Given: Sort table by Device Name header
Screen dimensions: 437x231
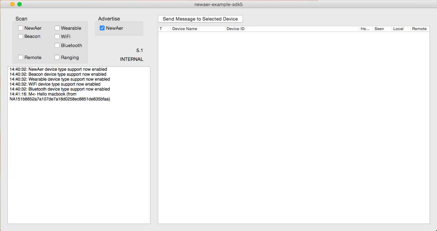Looking at the screenshot, I should (198, 29).
